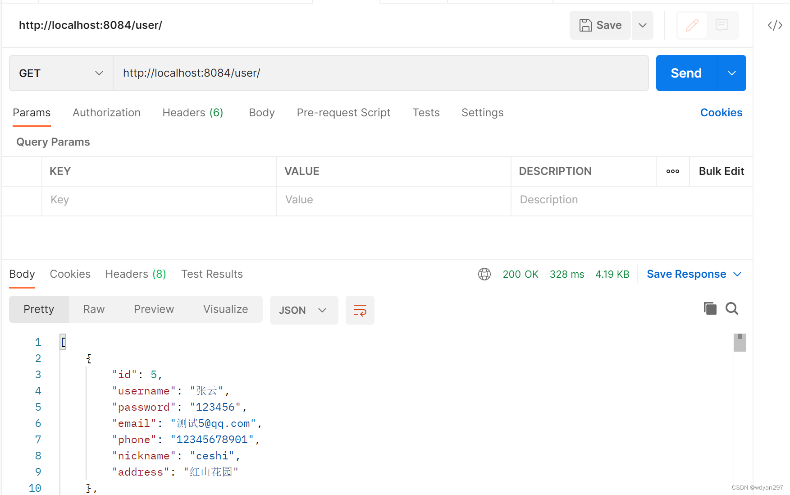Click the Key input field under Query Params
790x495 pixels.
pos(159,200)
